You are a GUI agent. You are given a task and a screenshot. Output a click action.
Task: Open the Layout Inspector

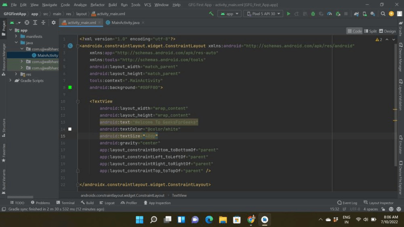click(379, 203)
